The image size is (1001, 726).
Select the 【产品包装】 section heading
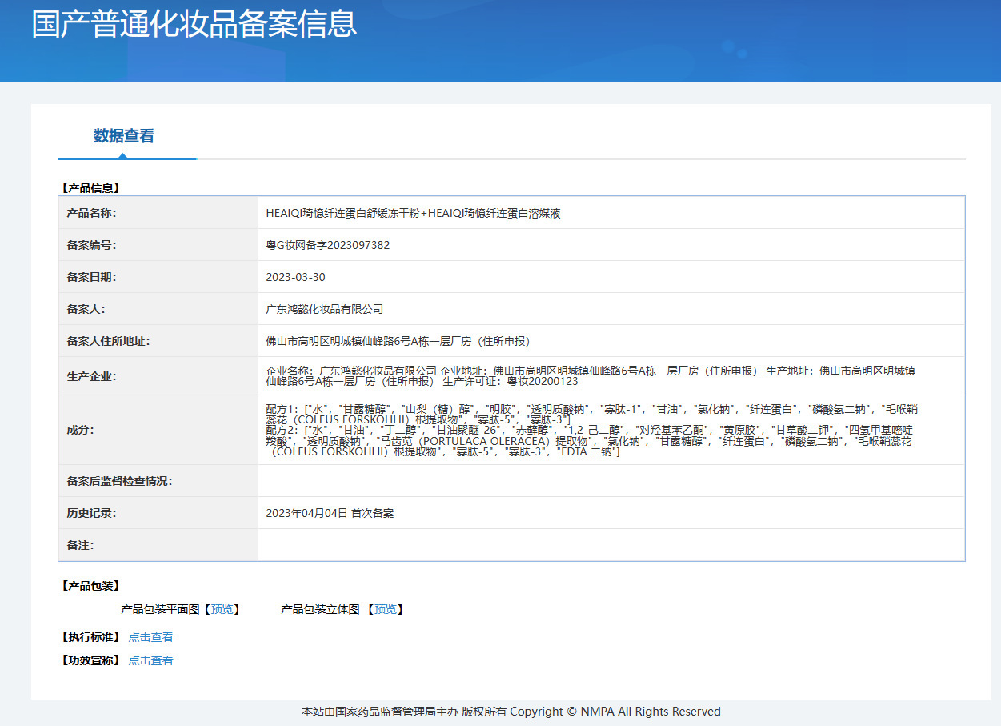coord(90,586)
